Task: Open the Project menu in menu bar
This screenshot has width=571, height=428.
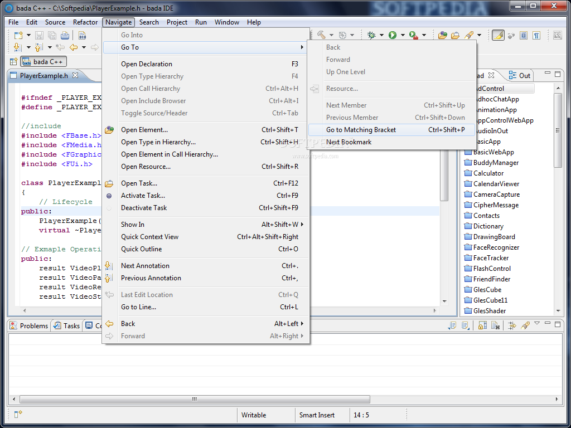Action: 177,22
